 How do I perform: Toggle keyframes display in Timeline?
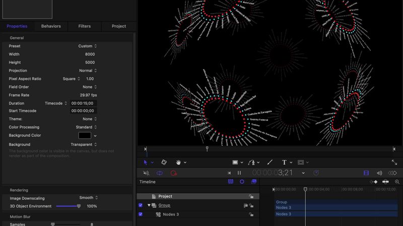pos(374,182)
